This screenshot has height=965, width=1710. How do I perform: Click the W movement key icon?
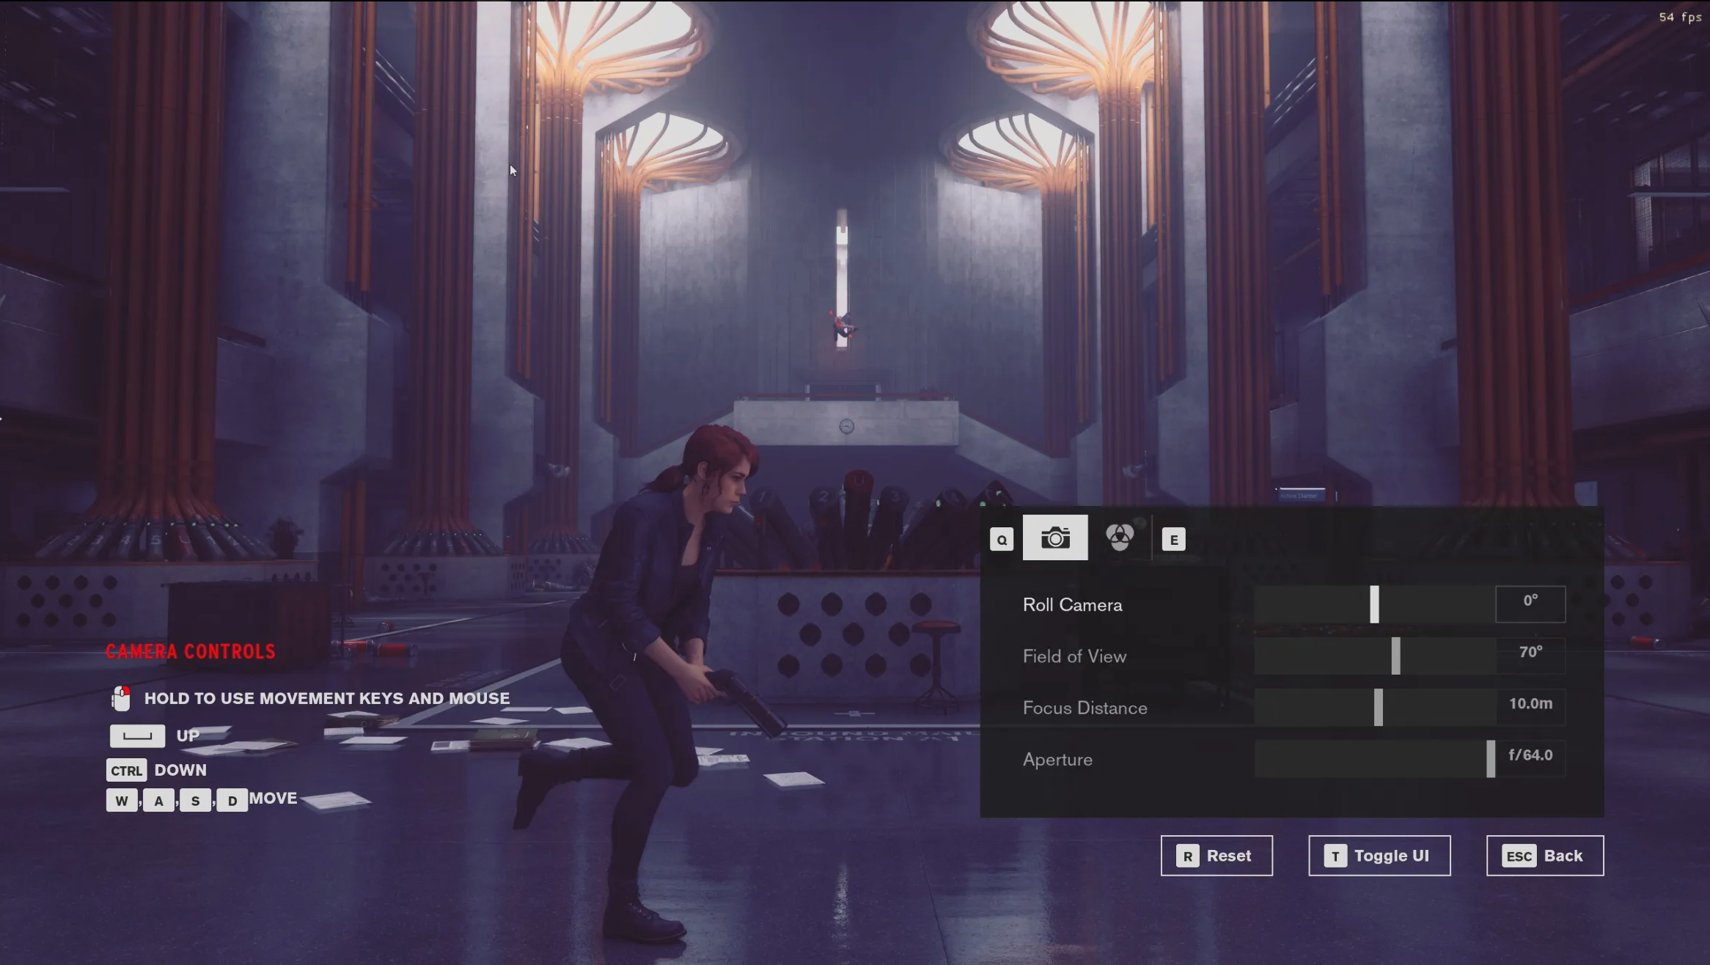pos(122,801)
